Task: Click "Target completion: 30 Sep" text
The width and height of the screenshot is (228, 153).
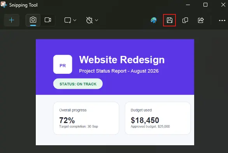Action: 79,127
